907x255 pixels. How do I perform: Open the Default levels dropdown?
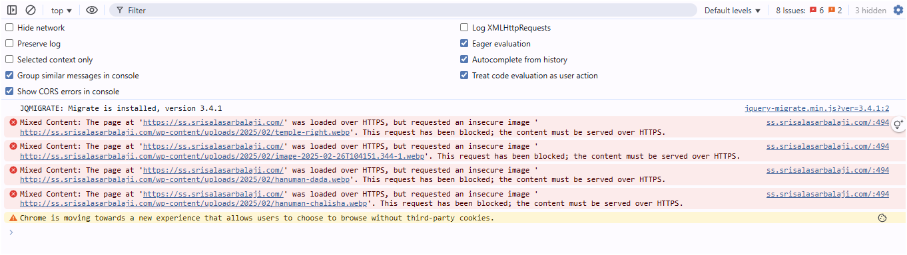pyautogui.click(x=733, y=10)
